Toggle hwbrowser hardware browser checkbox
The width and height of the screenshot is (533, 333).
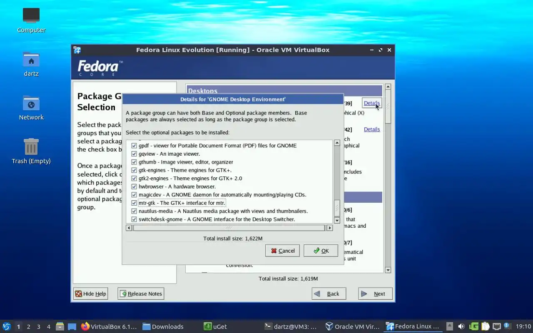[134, 186]
